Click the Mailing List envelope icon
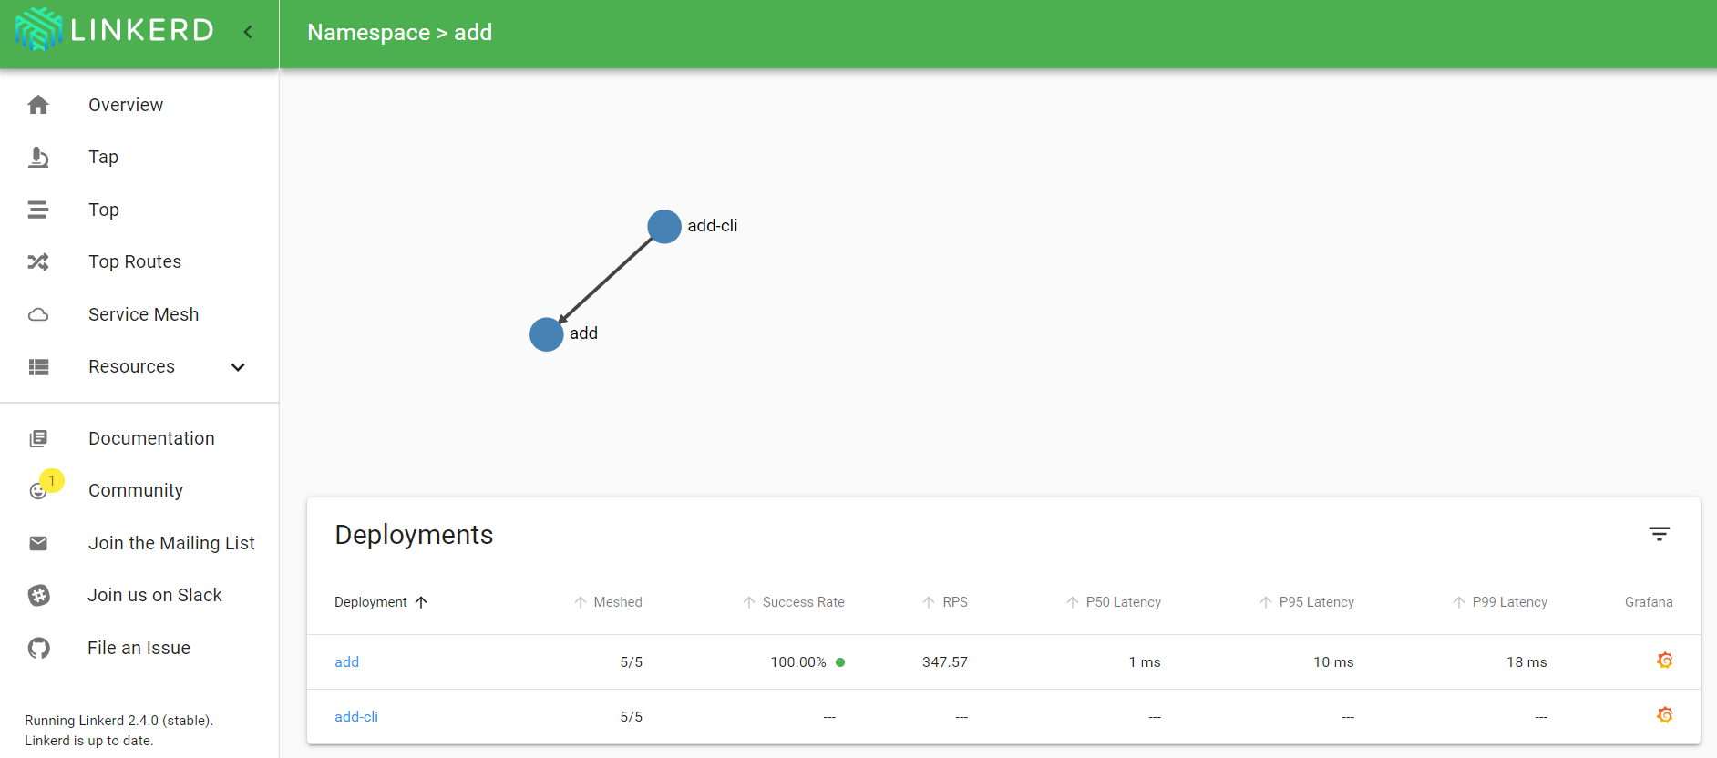The image size is (1717, 758). [x=38, y=544]
